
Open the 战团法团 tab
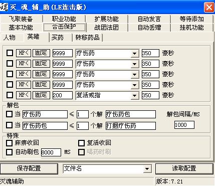[107, 27]
